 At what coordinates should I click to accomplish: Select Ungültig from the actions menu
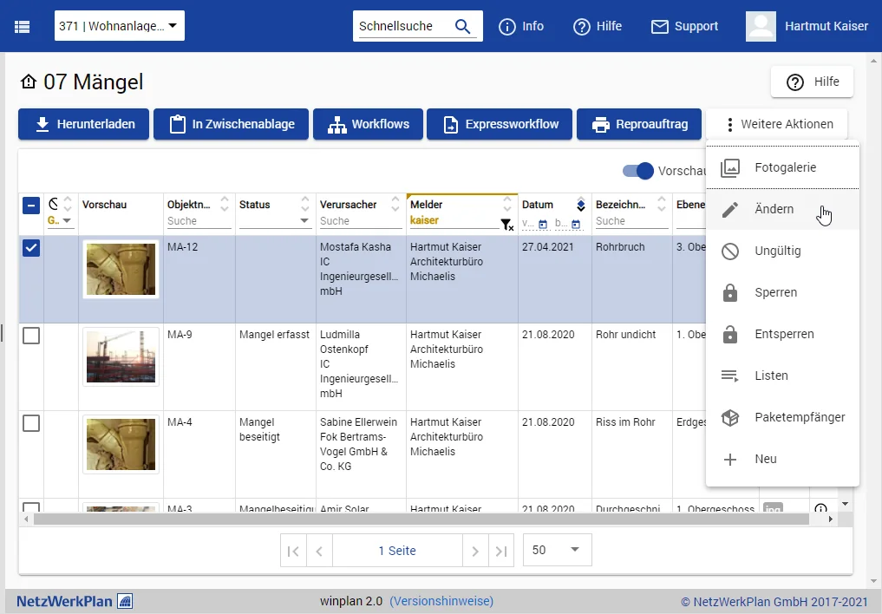[782, 251]
